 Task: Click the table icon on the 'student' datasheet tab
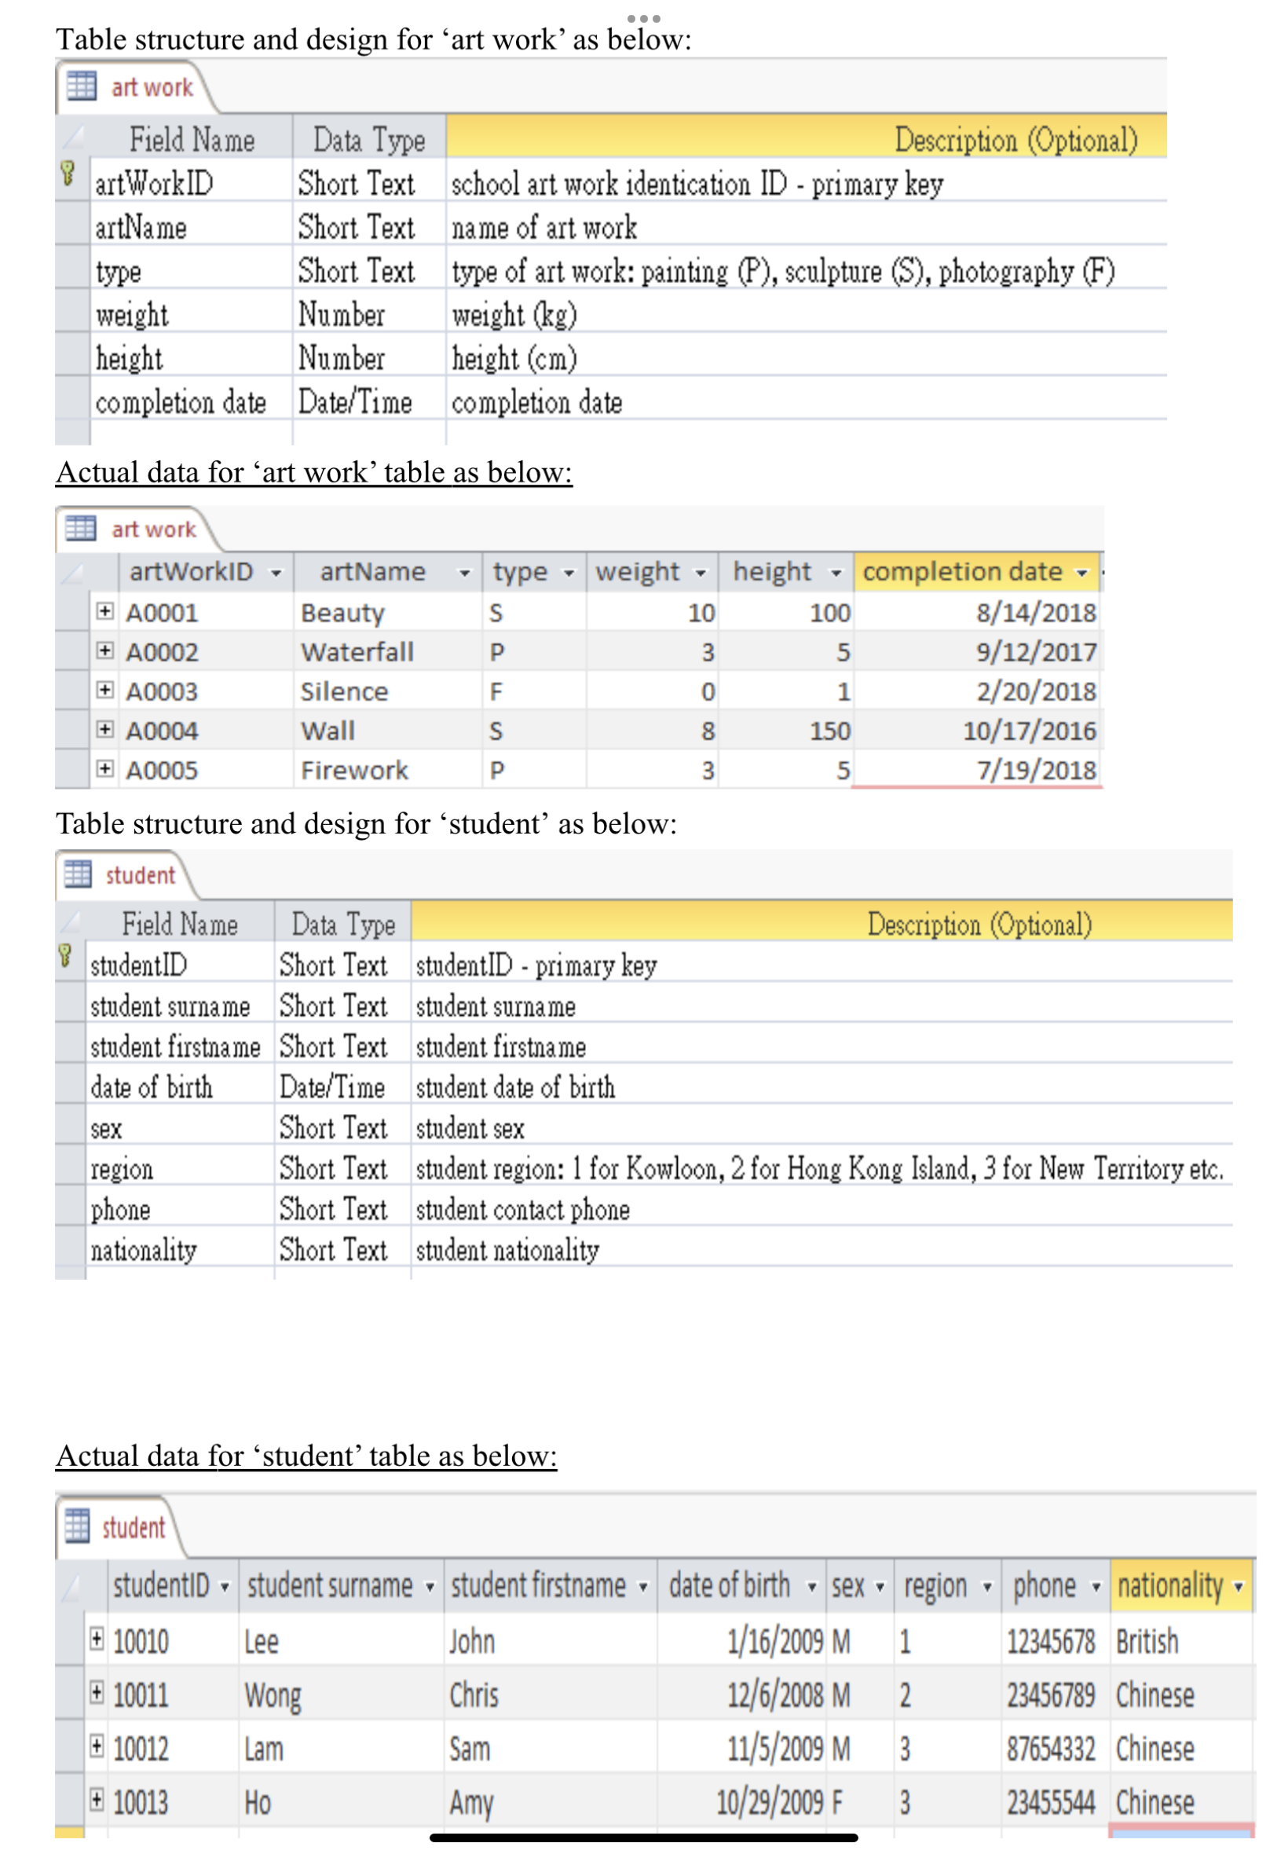click(x=80, y=1527)
